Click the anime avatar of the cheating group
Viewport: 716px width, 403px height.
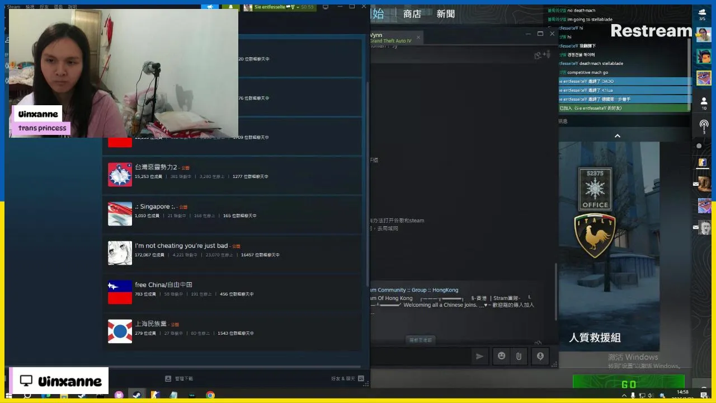(x=120, y=253)
